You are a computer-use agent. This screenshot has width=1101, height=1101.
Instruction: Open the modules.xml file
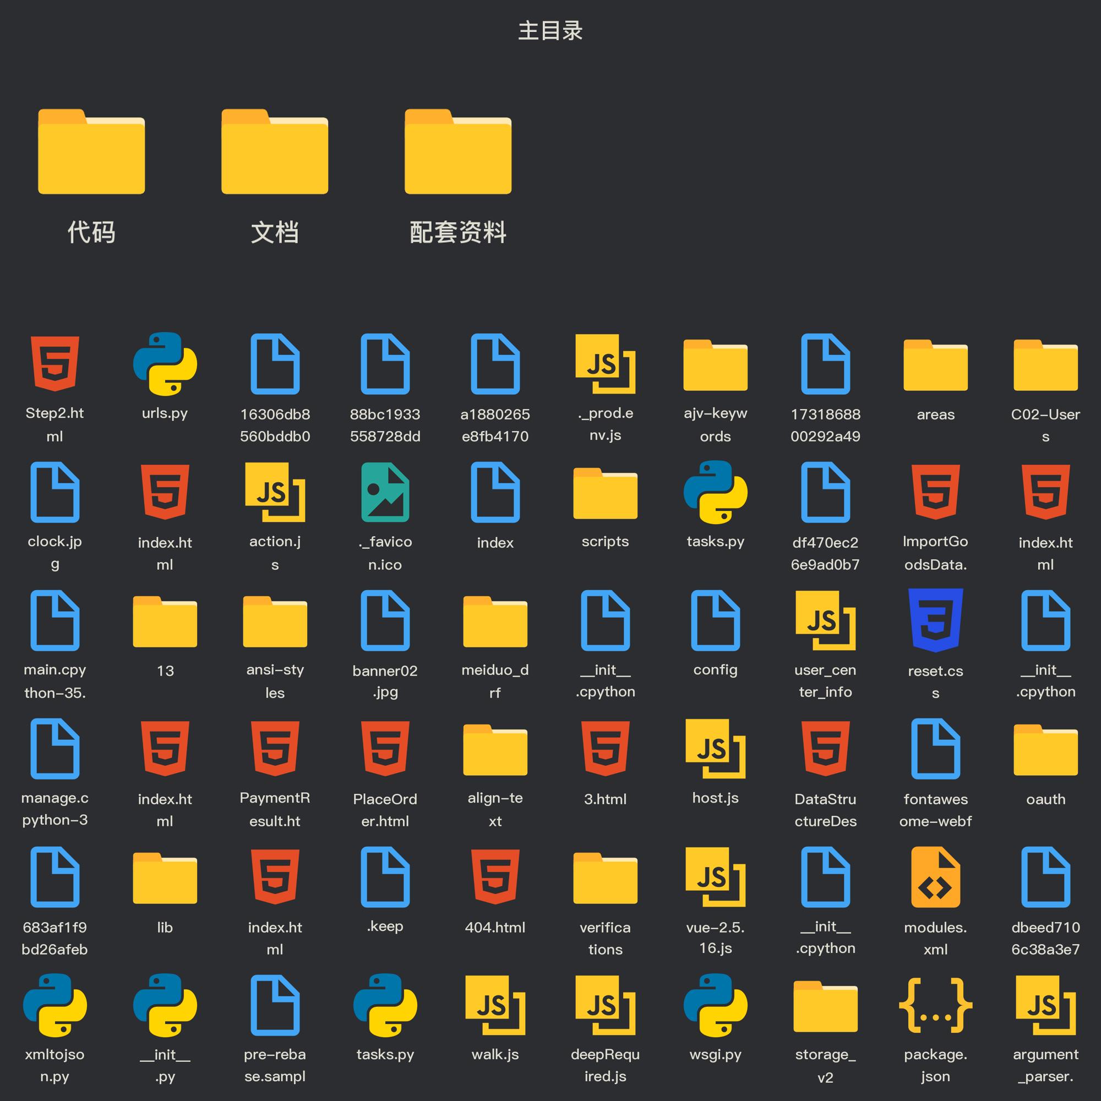click(936, 876)
